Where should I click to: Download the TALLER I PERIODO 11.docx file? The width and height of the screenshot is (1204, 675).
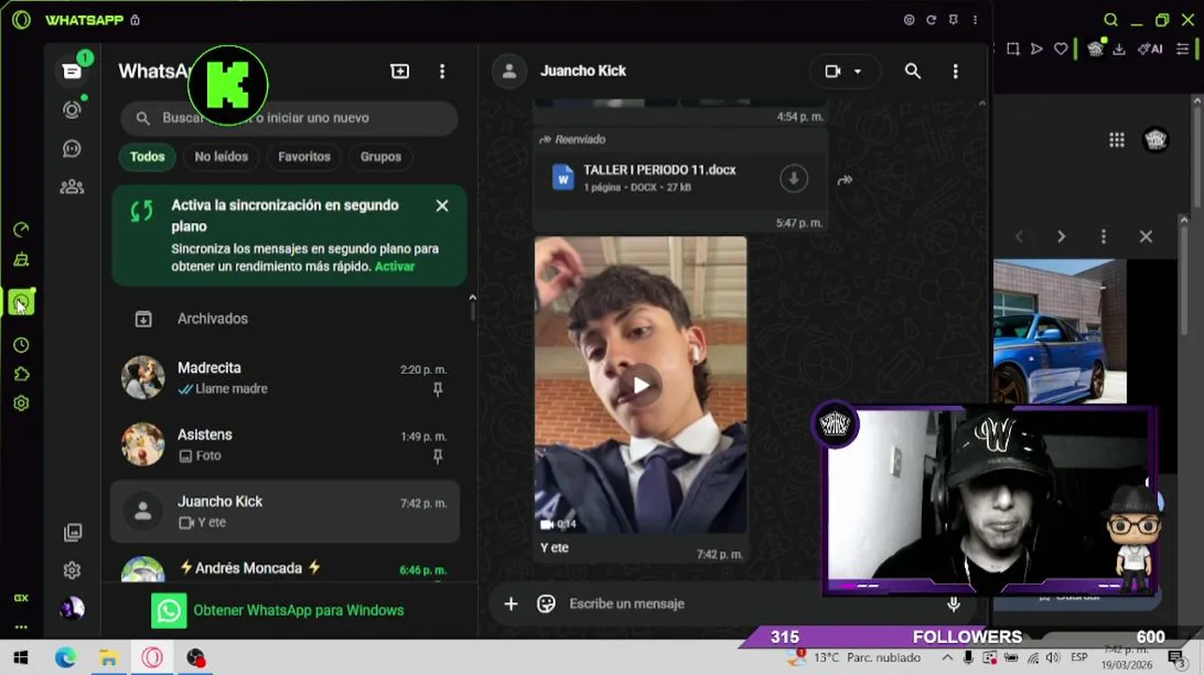point(793,178)
